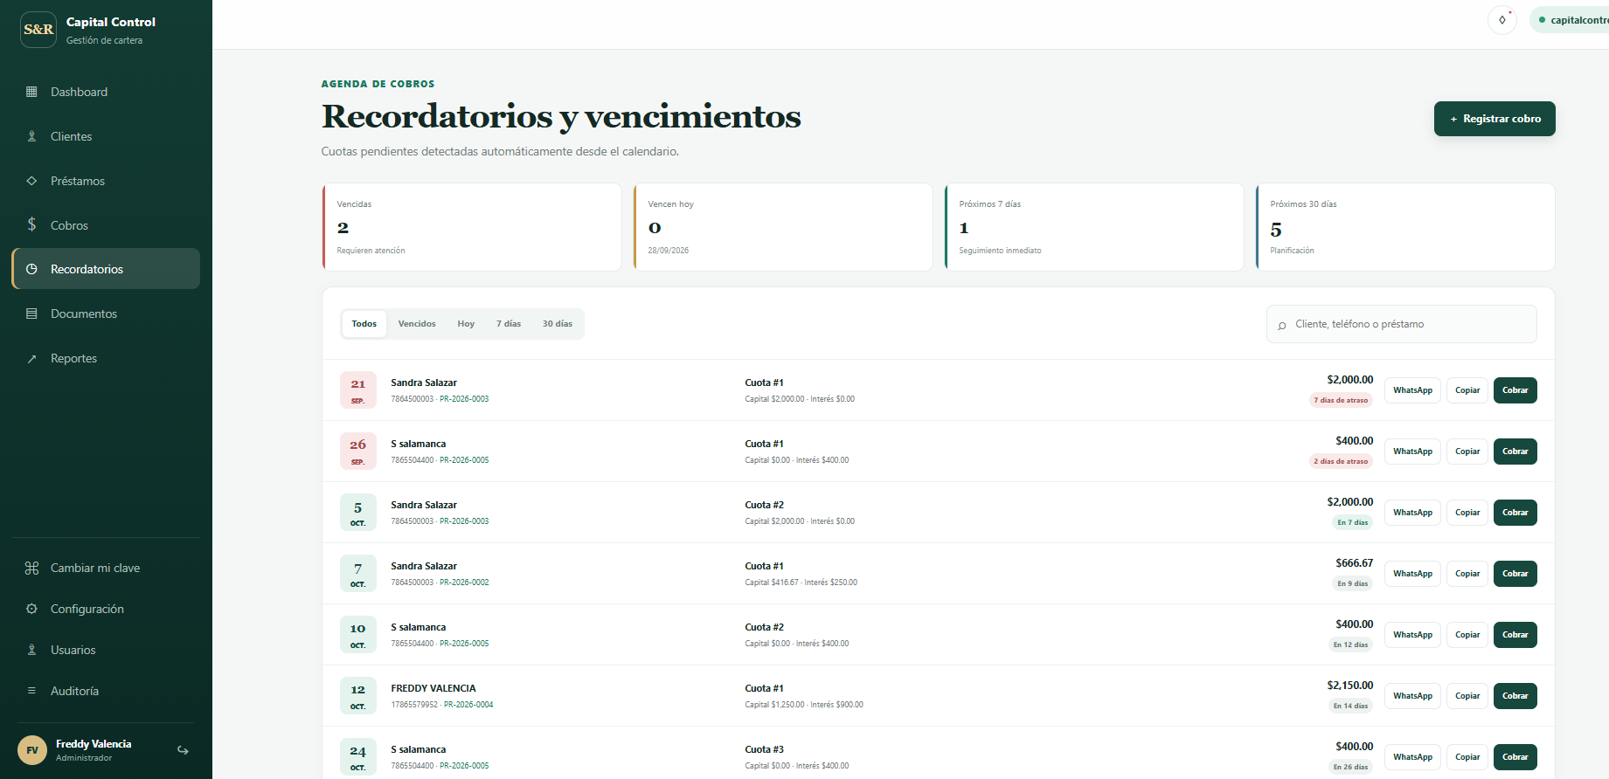The height and width of the screenshot is (779, 1609).
Task: Open the Auditoría log
Action: point(106,691)
